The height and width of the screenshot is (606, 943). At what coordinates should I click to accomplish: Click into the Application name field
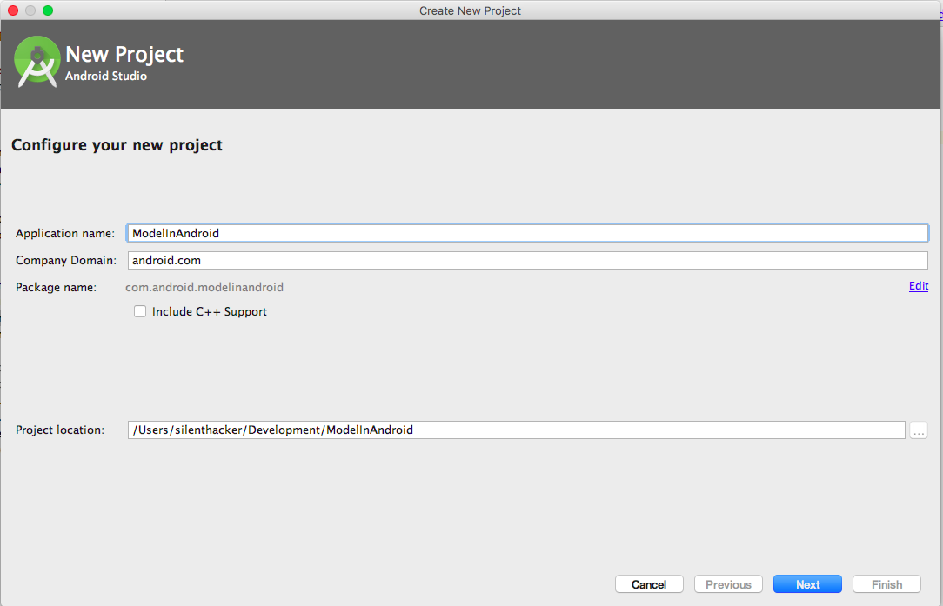(x=527, y=233)
